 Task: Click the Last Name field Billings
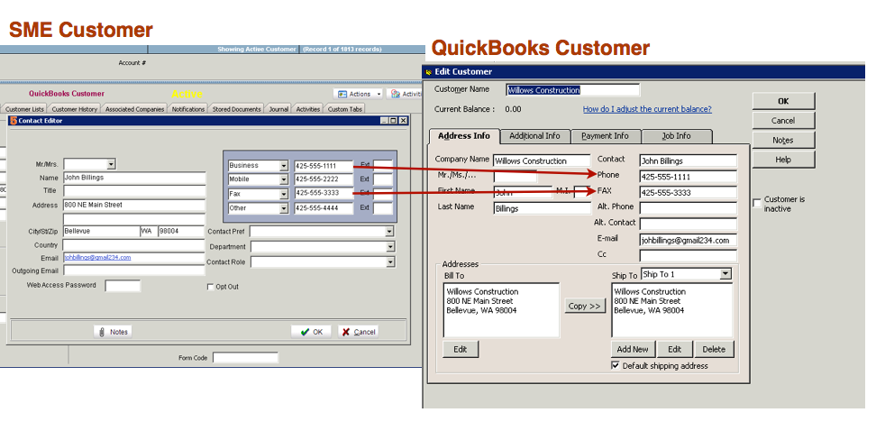pyautogui.click(x=542, y=208)
